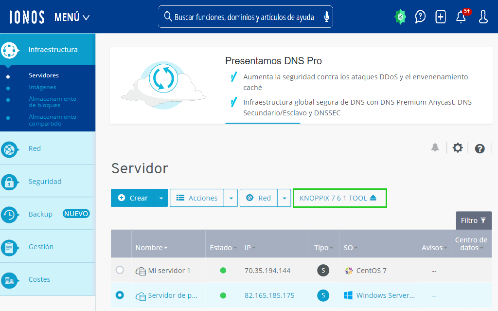This screenshot has height=311, width=498.
Task: Expand the Costes sidebar section
Action: click(x=48, y=279)
